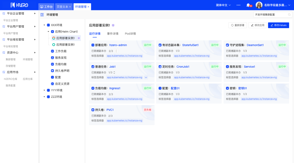Image resolution: width=294 pixels, height=163 pixels.
Task: Click the notification bell icon
Action: (248, 5)
